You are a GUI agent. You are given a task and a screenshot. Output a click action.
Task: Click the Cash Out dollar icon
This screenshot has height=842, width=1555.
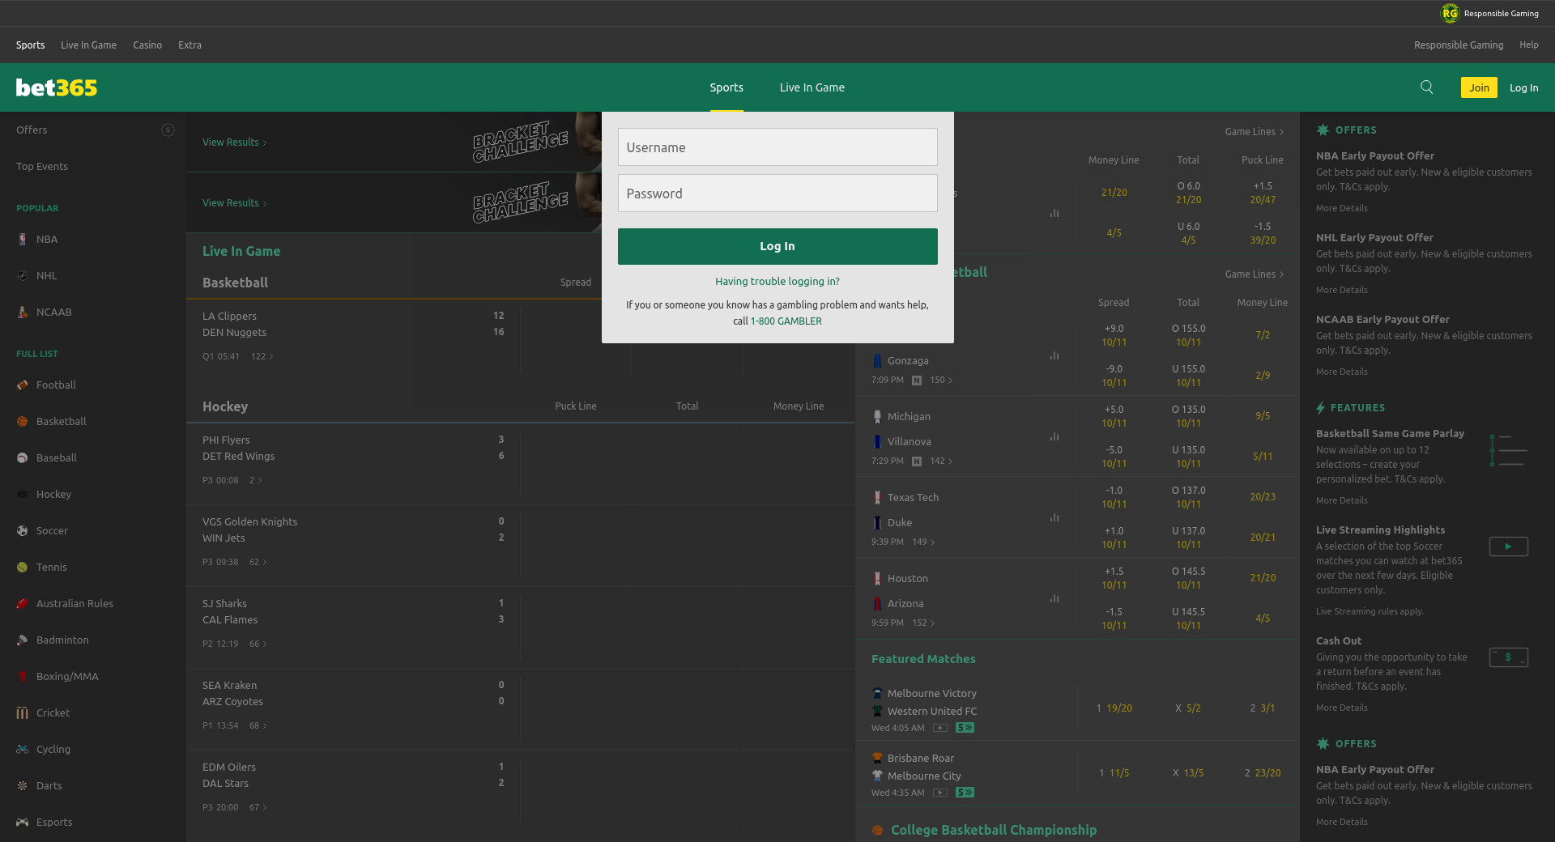[1508, 657]
